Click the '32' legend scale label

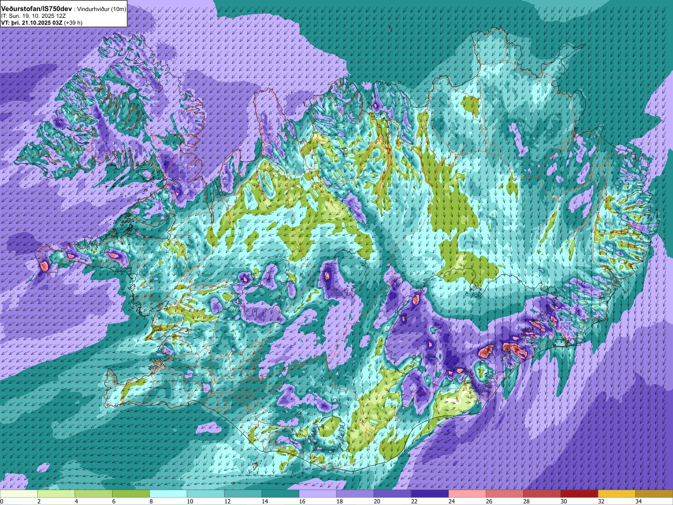tap(600, 501)
